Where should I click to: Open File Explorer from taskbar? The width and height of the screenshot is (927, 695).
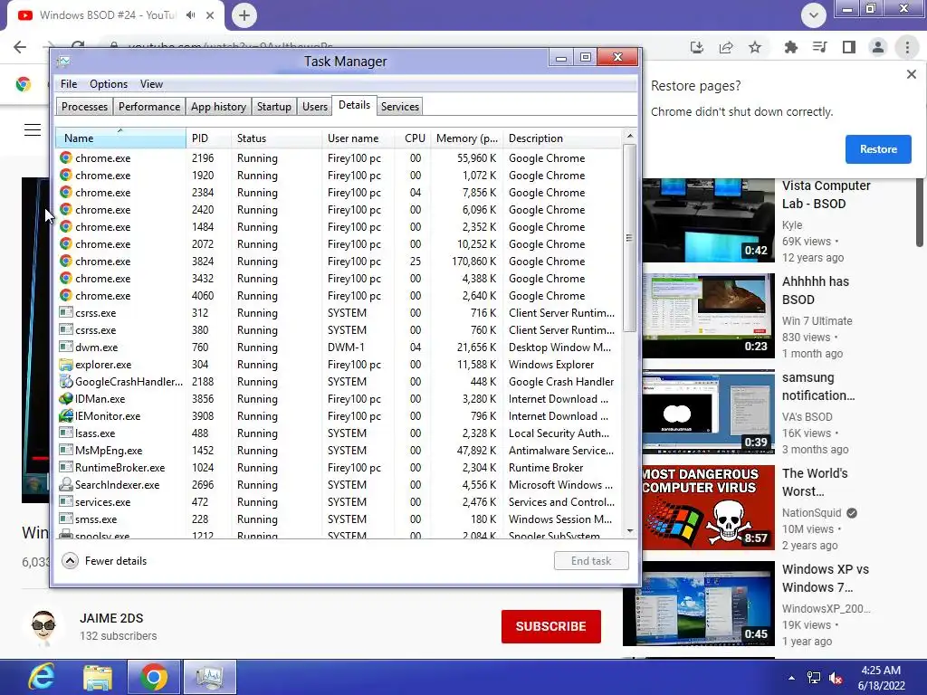coord(98,677)
